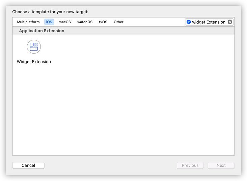
Task: Click the filter icon in search field
Action: tap(189, 22)
